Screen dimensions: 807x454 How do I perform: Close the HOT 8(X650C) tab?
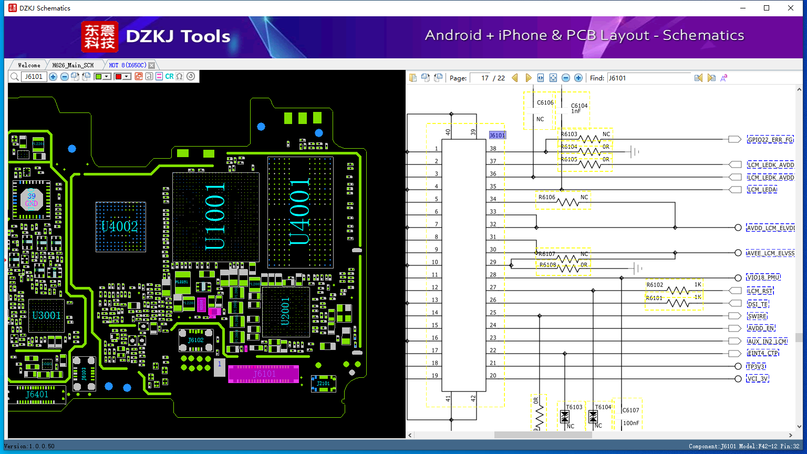(152, 65)
